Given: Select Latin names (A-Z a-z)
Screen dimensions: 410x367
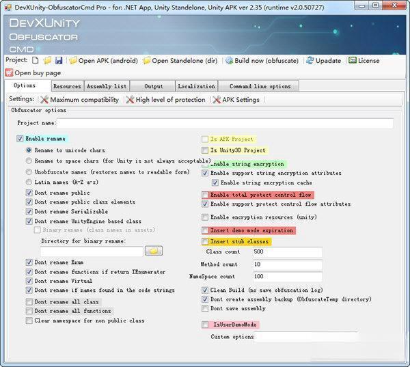Looking at the screenshot, I should pyautogui.click(x=29, y=182).
